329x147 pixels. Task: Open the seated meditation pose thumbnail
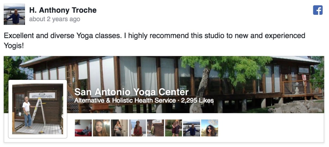coord(138,128)
